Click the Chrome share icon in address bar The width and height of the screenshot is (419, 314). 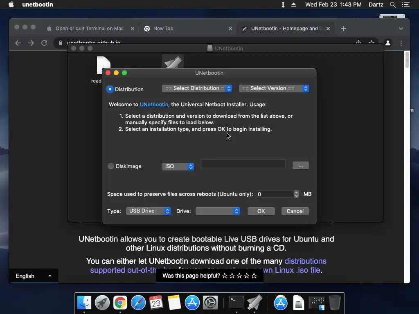pyautogui.click(x=358, y=43)
